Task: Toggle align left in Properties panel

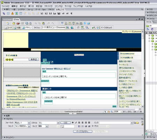Action: click(x=79, y=123)
